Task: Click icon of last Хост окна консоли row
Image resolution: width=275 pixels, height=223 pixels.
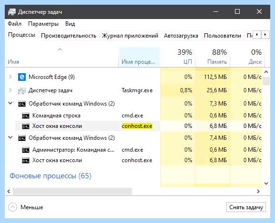Action: coord(26,160)
